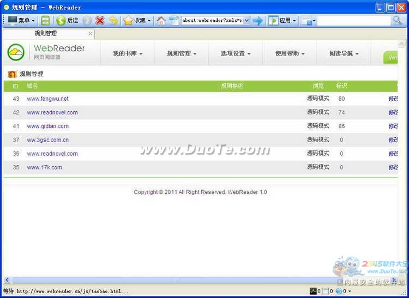
Task: Open the 使用帮助 navigation menu
Action: click(290, 53)
